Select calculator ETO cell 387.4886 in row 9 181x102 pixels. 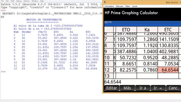click(x=126, y=52)
